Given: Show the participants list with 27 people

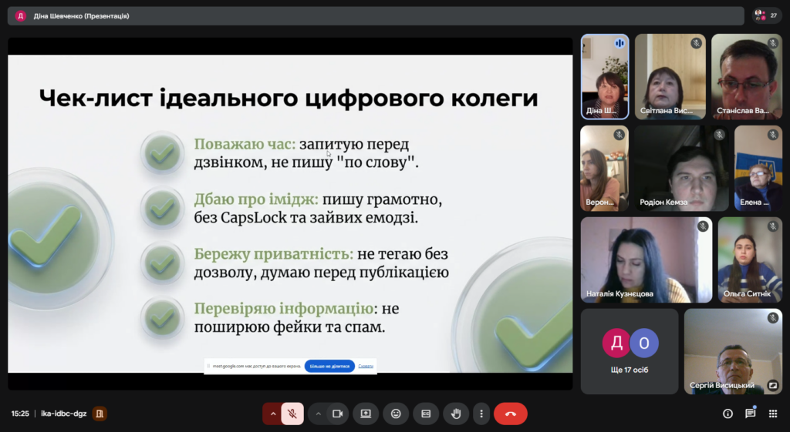Looking at the screenshot, I should coord(766,15).
